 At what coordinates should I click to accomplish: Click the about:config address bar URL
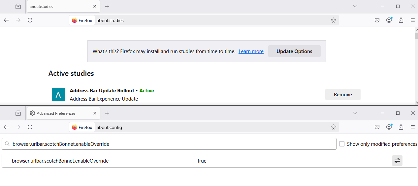click(109, 127)
